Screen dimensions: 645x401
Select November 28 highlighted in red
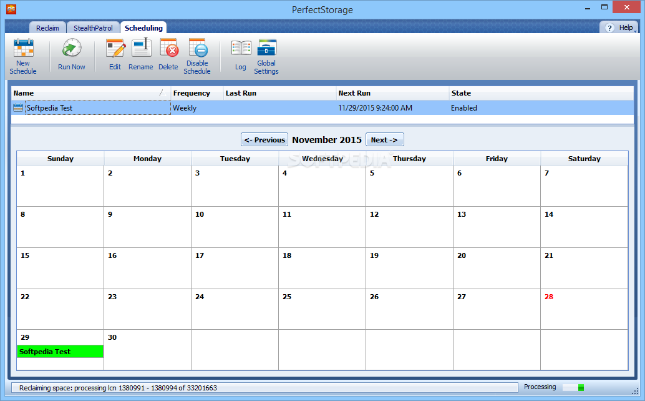(x=584, y=309)
